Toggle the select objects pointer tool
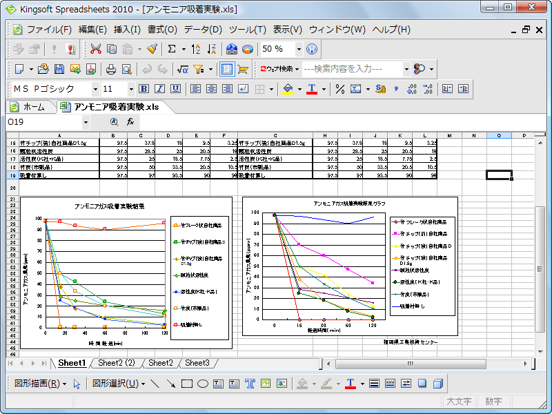 77,384
